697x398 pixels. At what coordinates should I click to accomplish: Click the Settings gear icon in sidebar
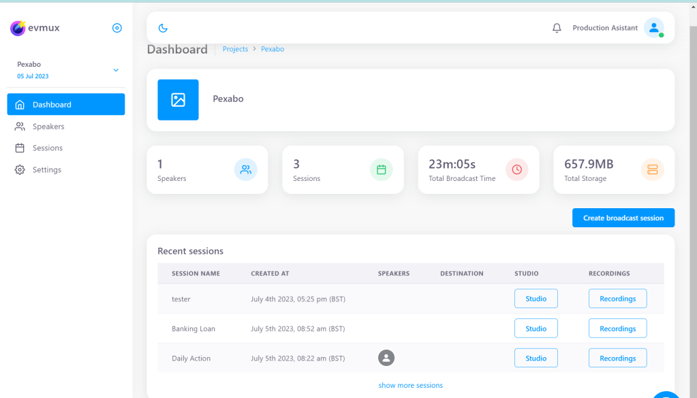20,169
